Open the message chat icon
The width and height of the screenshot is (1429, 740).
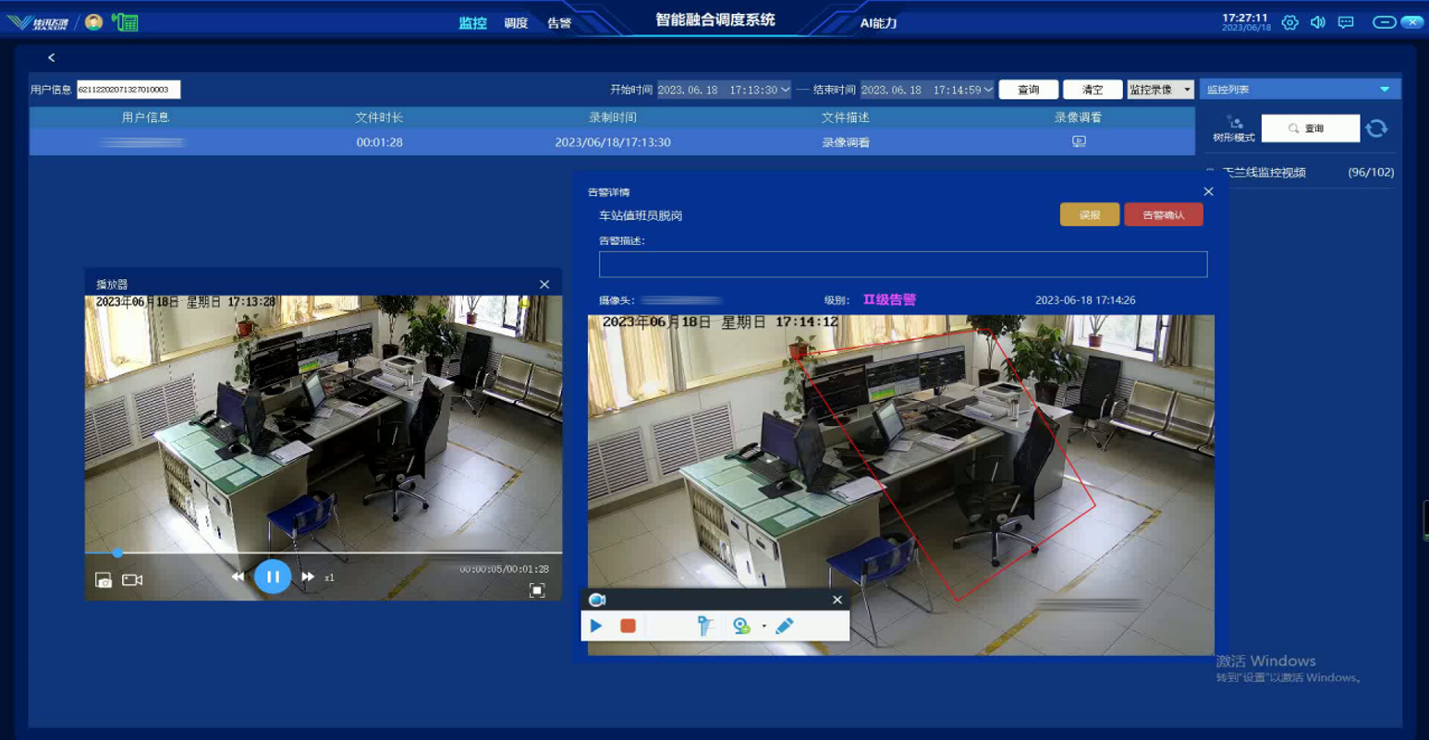coord(1346,22)
